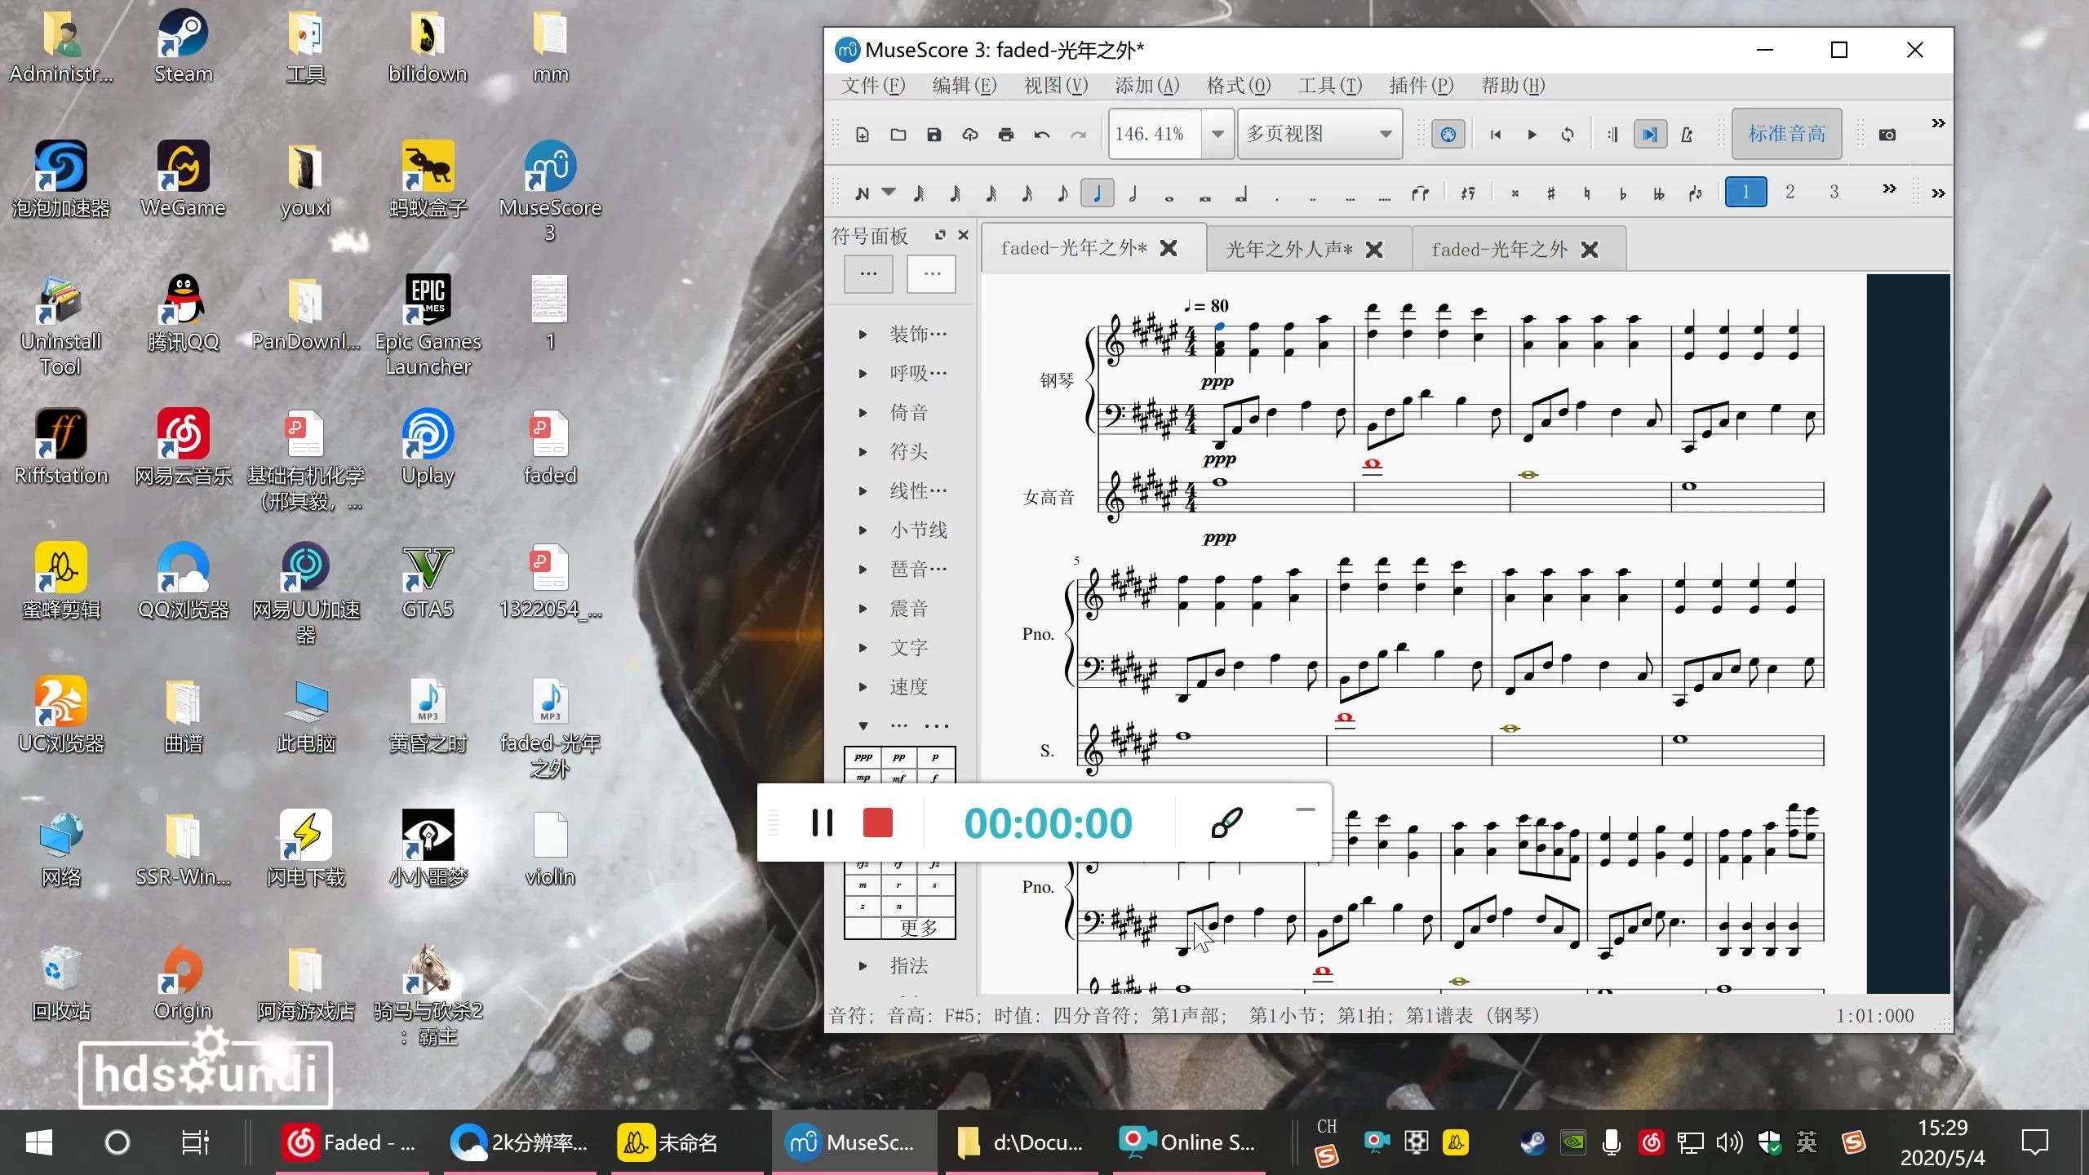Screen dimensions: 2089x1175
Task: Apply the double flat accidental
Action: [x=1659, y=193]
